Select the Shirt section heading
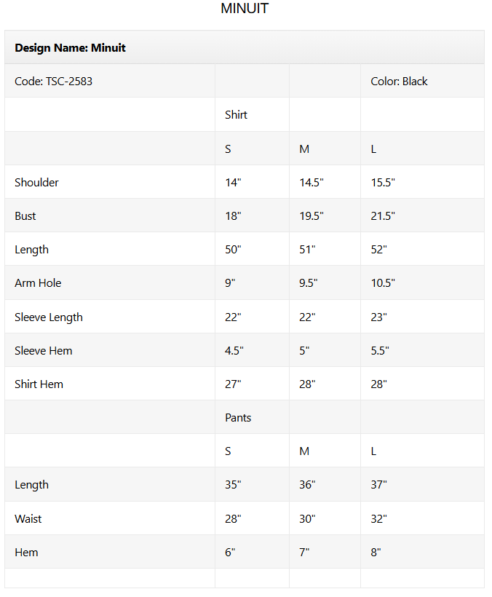Screen dimensions: 492x597 tap(236, 115)
